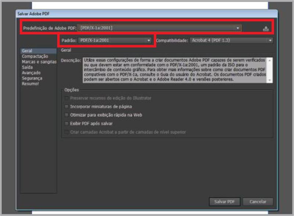The height and width of the screenshot is (216, 294).
Task: Open the Predefinição de Adobe PDF dropdown
Action: point(159,28)
